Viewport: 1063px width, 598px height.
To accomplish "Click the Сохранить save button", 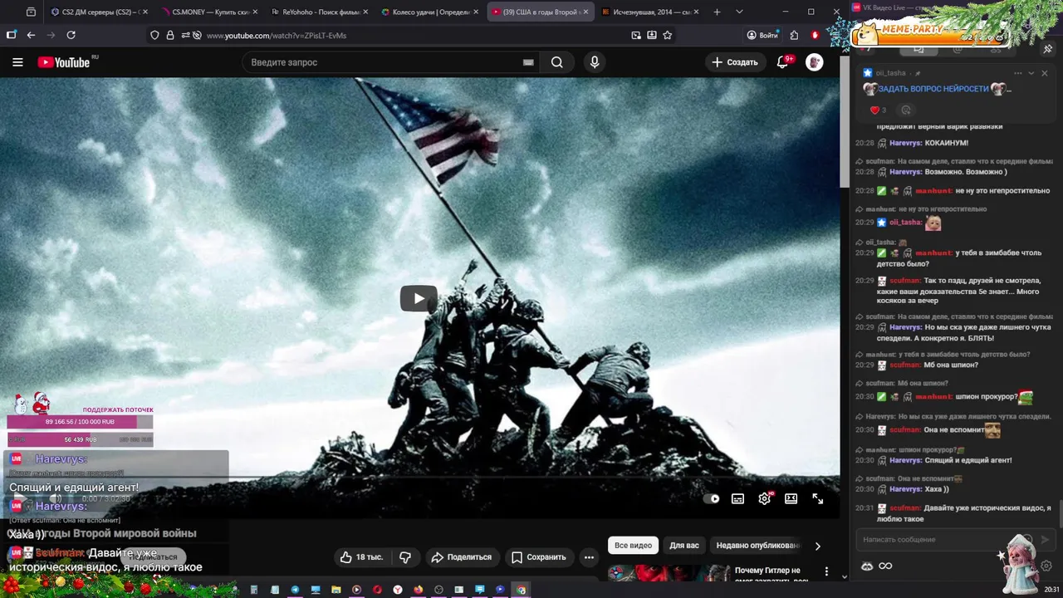I will (x=538, y=557).
